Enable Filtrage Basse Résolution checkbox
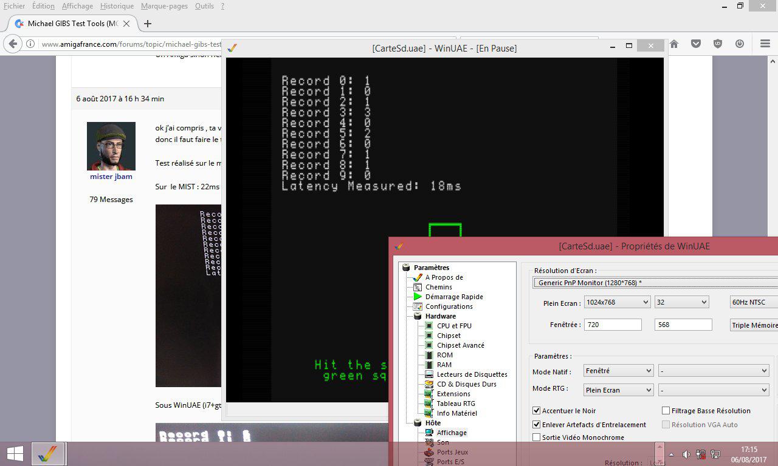The width and height of the screenshot is (778, 466). click(x=666, y=411)
